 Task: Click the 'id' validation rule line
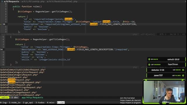coord(49,19)
